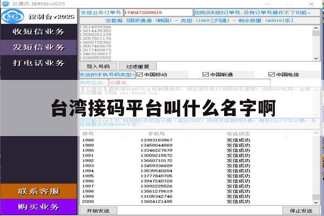Open 打电话业务 section
Image resolution: width=324 pixels, height=216 pixels.
pyautogui.click(x=39, y=63)
